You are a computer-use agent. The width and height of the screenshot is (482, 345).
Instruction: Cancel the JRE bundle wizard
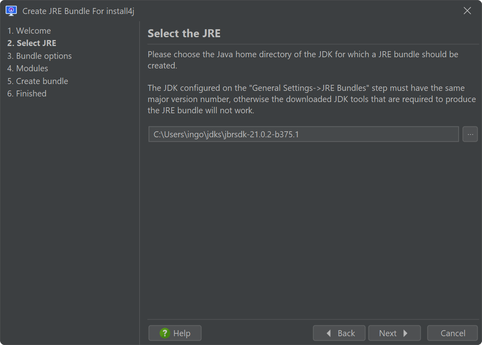click(453, 333)
